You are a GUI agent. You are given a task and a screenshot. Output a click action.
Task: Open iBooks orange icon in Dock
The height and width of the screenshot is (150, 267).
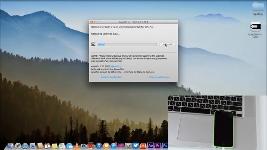pos(106,146)
